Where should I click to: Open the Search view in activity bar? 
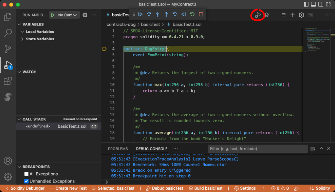click(x=7, y=33)
